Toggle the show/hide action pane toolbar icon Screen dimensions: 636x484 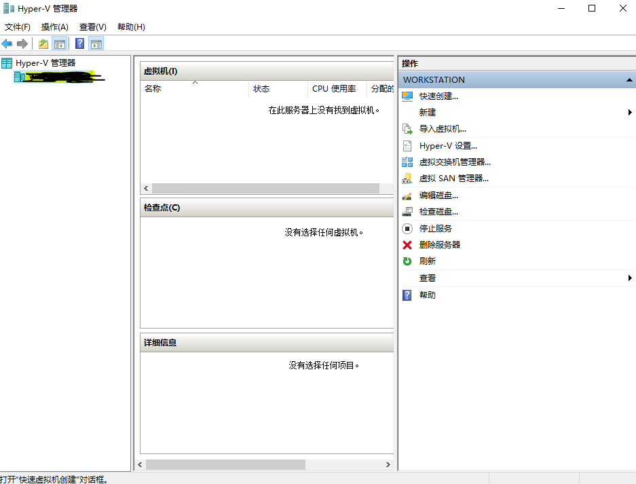(x=96, y=44)
